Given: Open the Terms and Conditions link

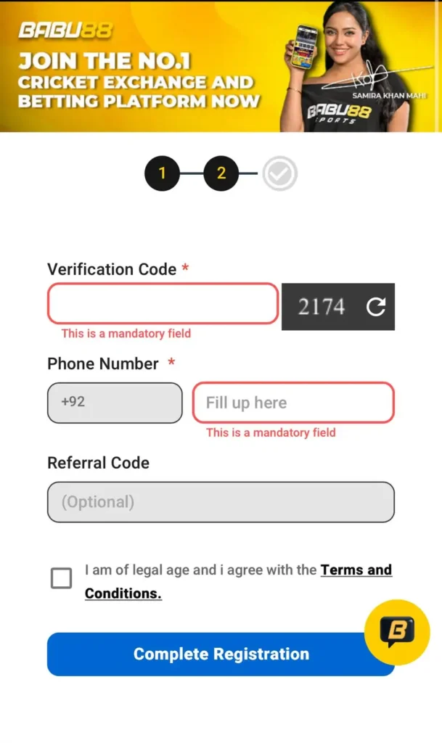Looking at the screenshot, I should pos(356,570).
